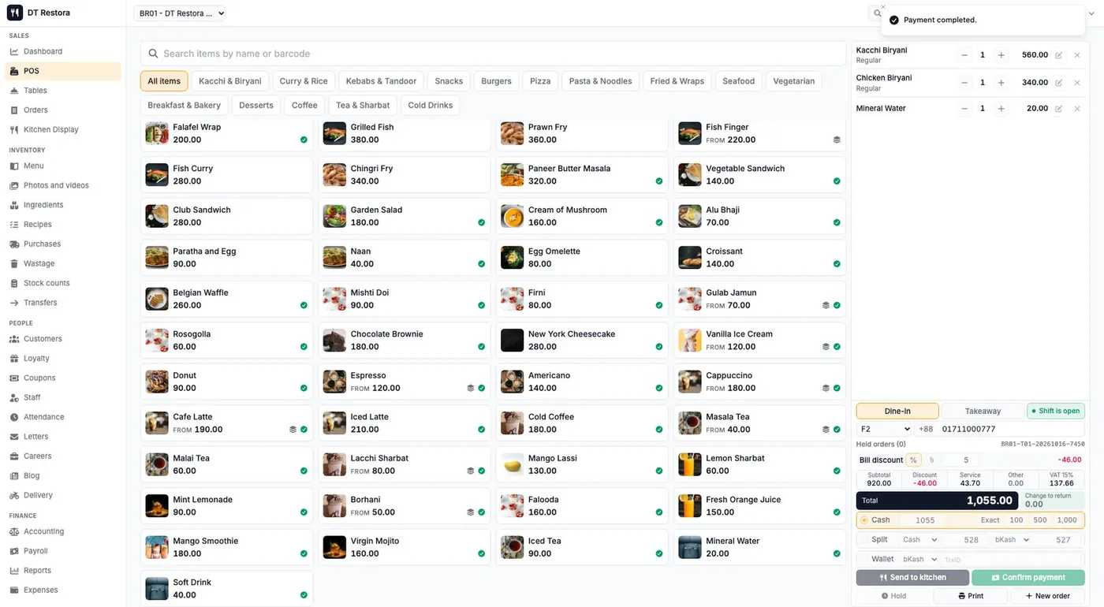
Task: Expand the top-right user menu chevron
Action: [x=1092, y=13]
